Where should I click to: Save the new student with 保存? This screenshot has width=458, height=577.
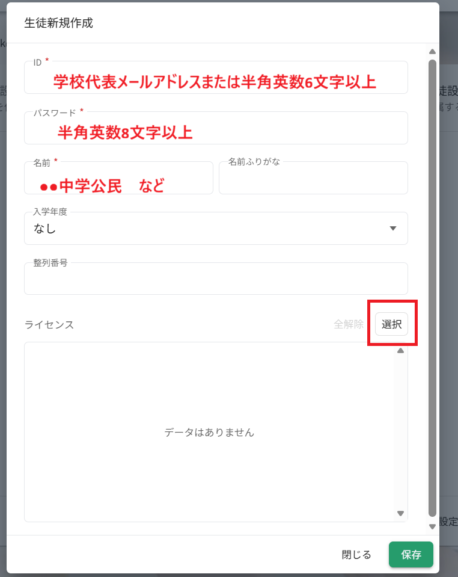(411, 555)
